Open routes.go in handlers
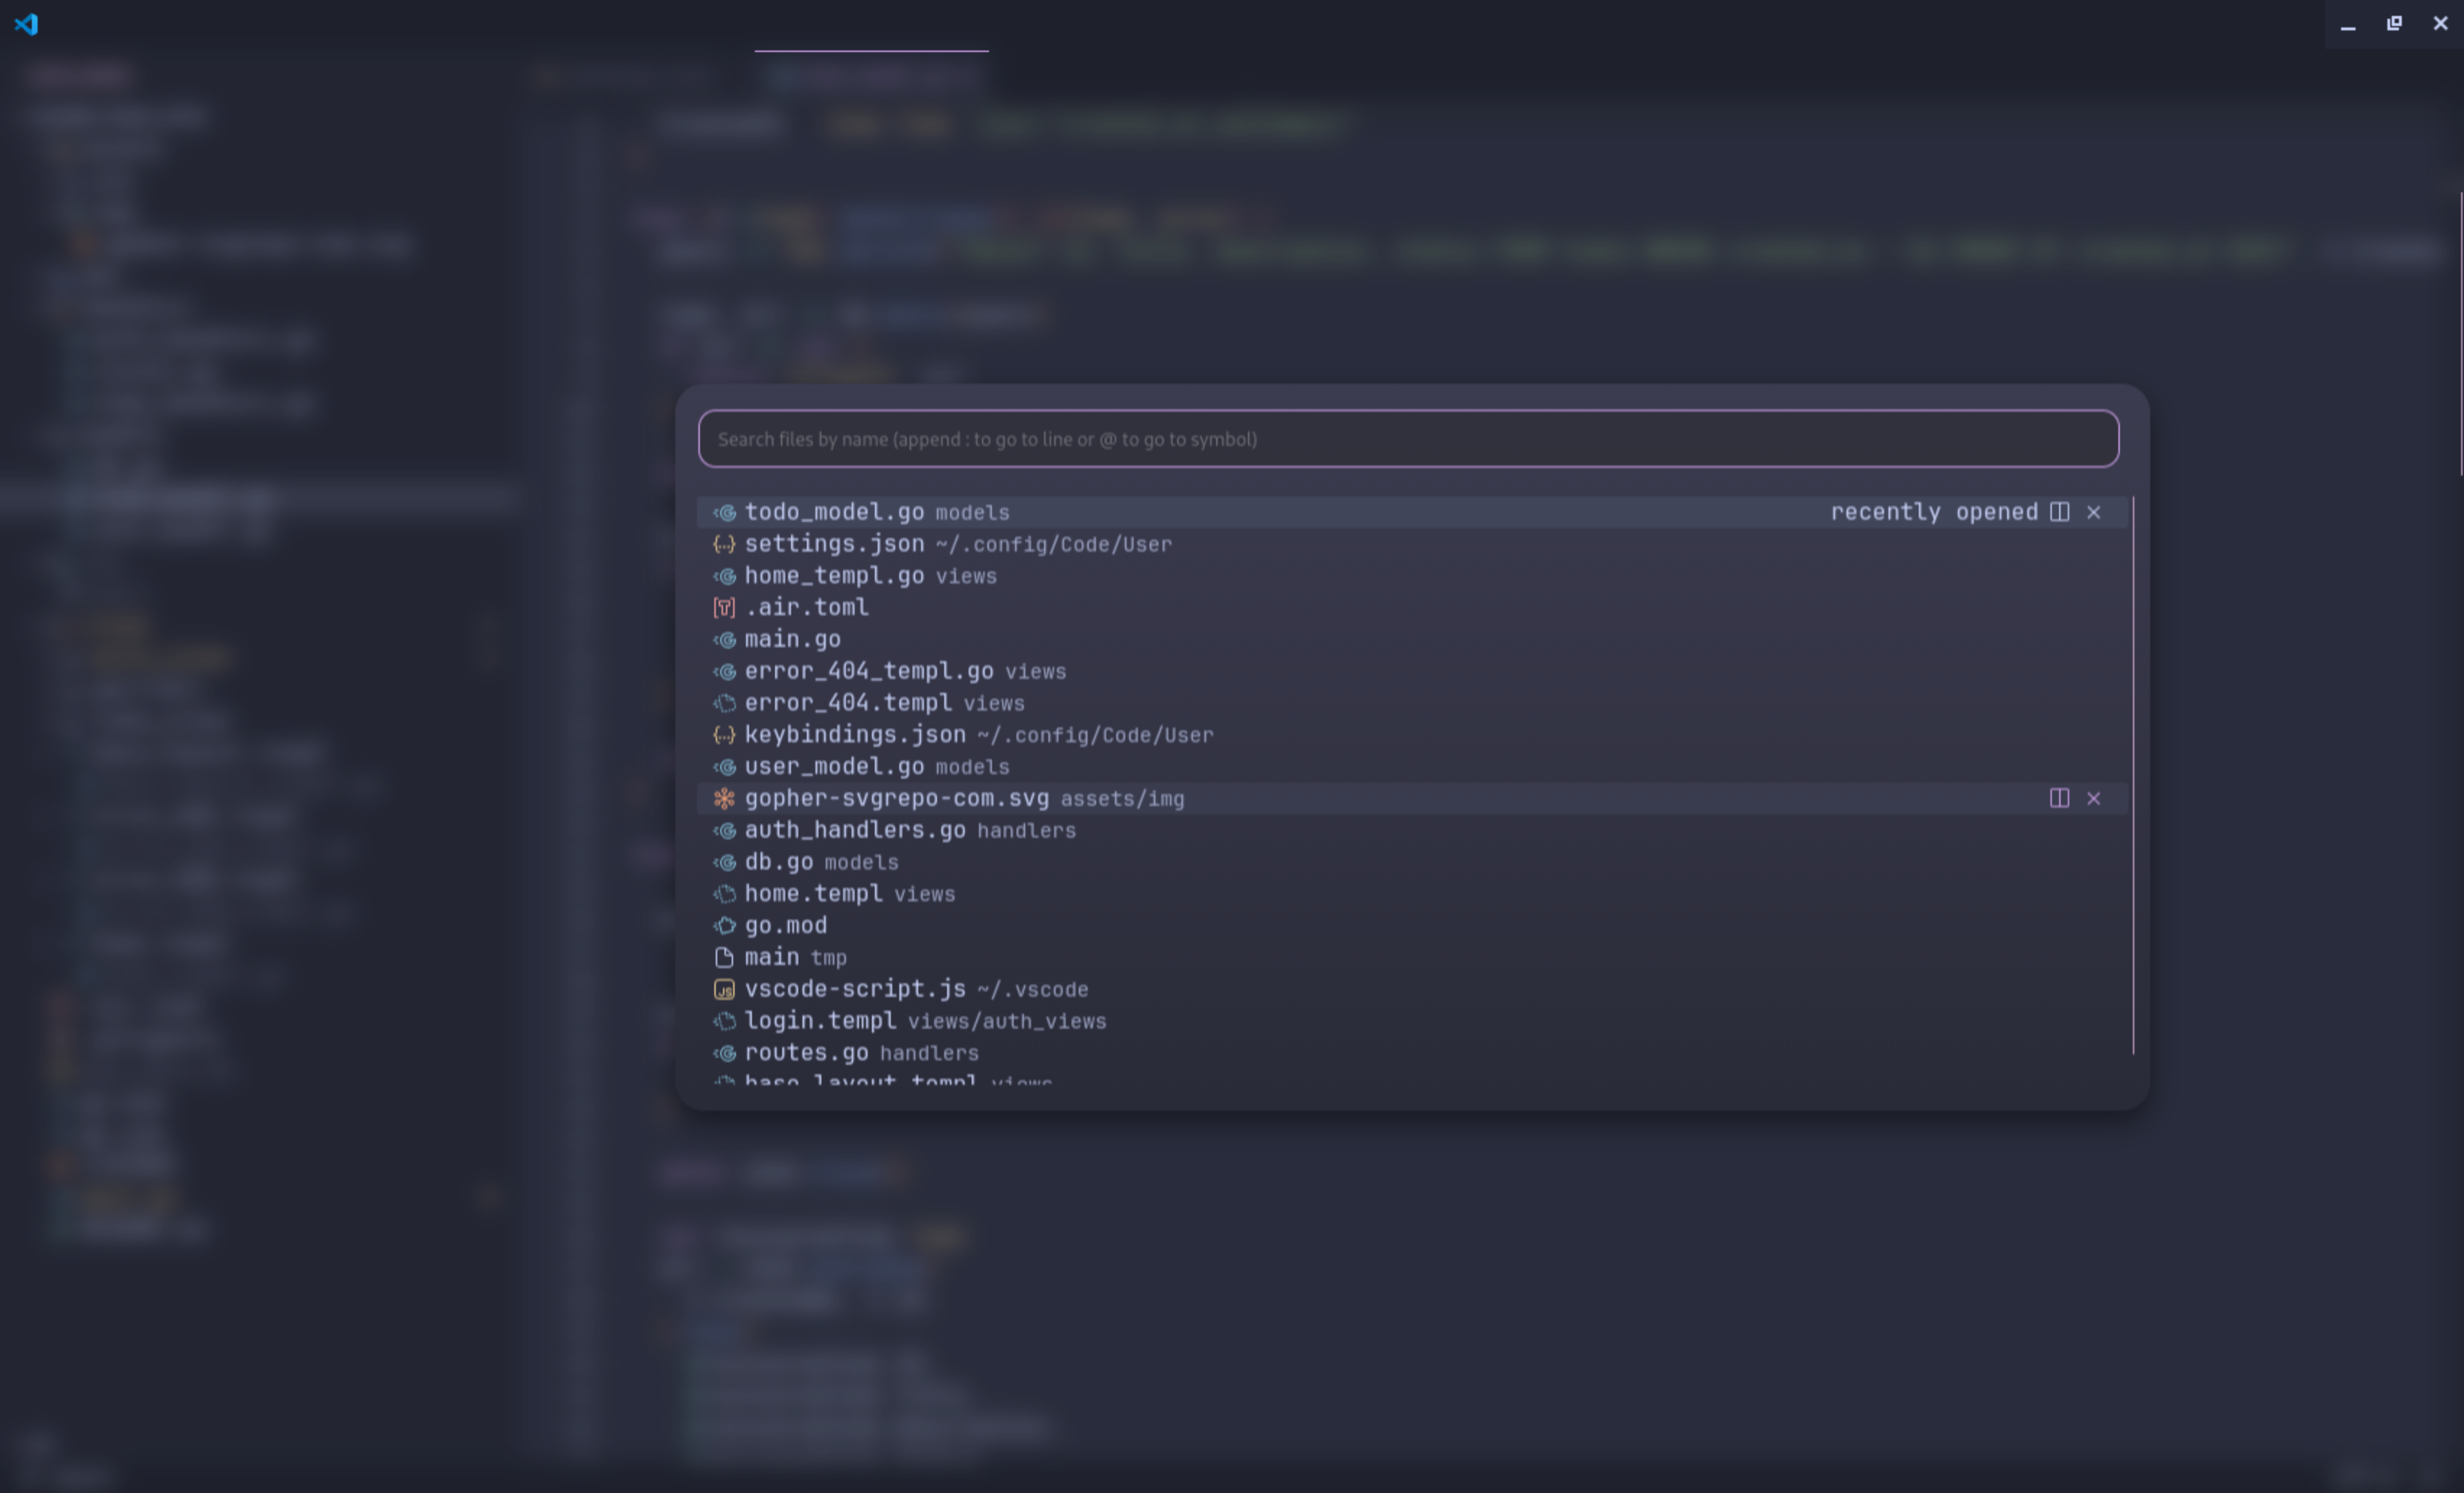 click(x=1412, y=1054)
